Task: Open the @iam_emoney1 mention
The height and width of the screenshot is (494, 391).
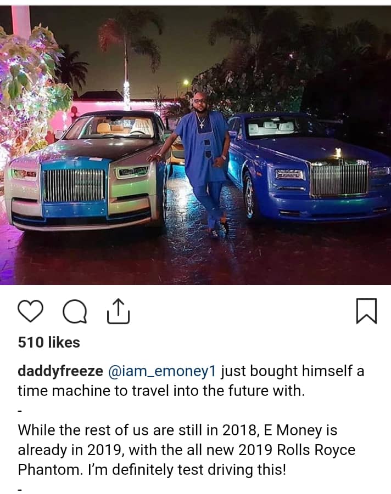Action: click(162, 371)
